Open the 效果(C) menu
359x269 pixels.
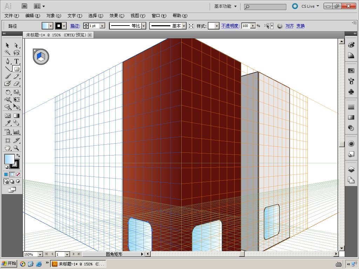117,16
